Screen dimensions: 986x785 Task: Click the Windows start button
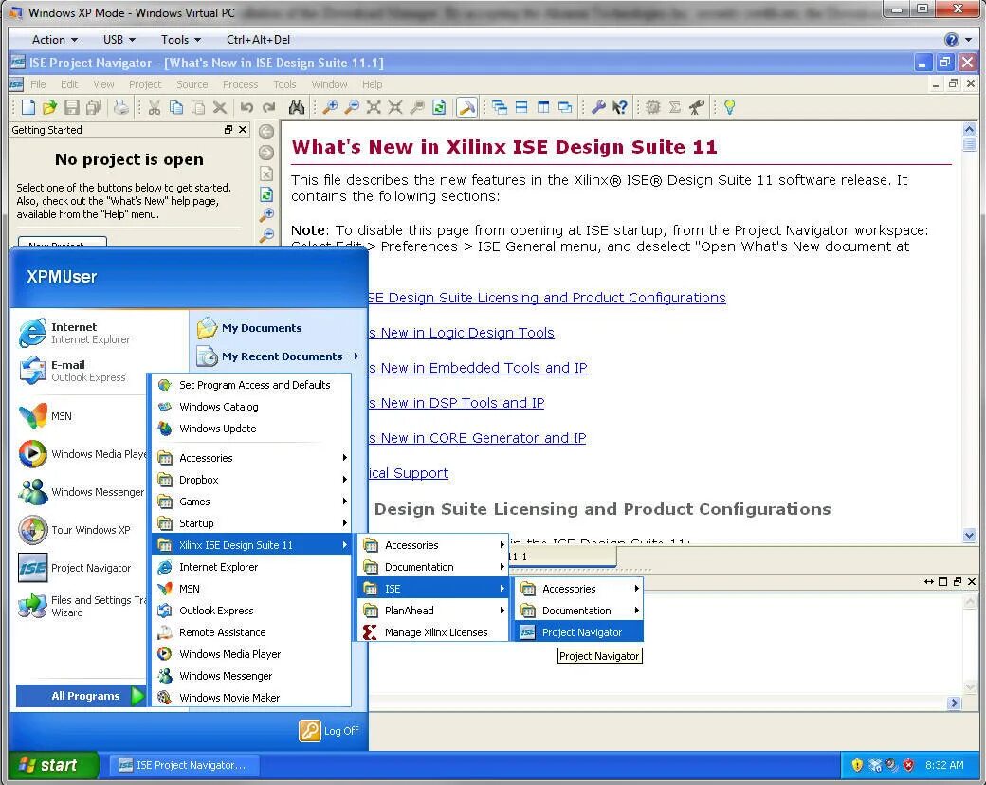[54, 765]
